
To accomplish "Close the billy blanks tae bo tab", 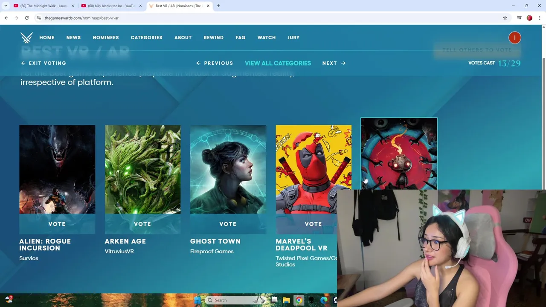I will [140, 6].
